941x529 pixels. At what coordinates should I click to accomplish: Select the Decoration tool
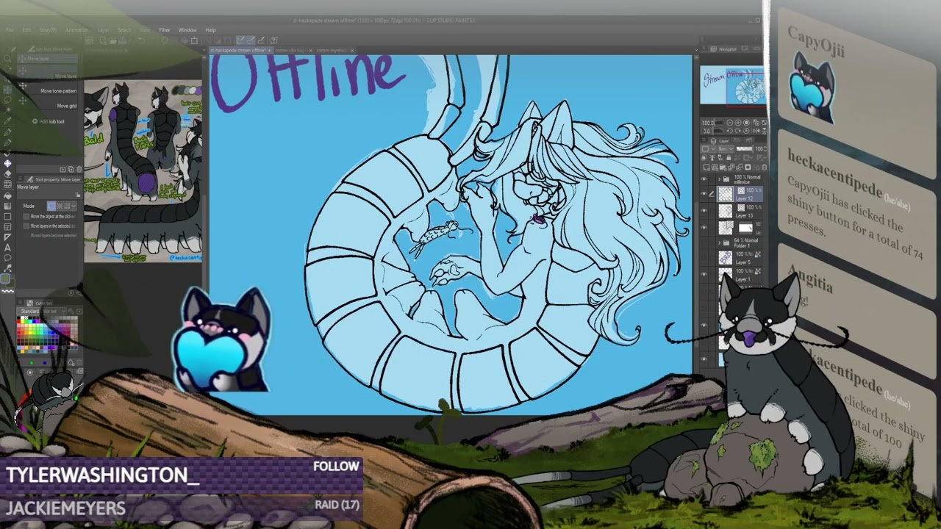click(7, 164)
